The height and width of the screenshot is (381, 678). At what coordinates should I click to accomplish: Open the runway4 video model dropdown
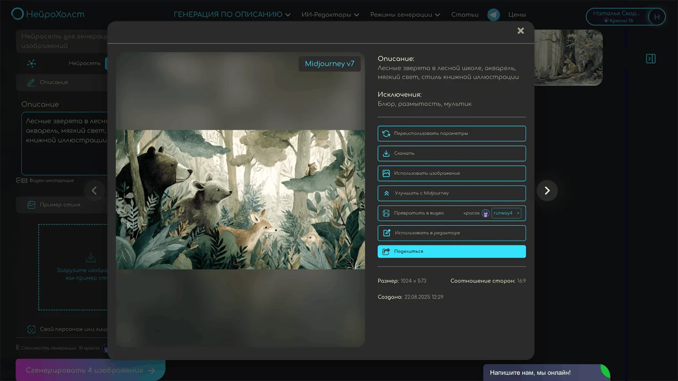pyautogui.click(x=506, y=213)
